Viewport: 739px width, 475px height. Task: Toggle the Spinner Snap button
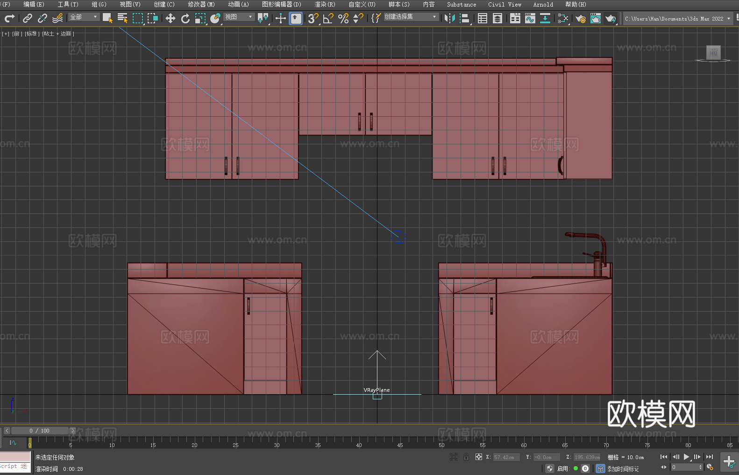358,18
